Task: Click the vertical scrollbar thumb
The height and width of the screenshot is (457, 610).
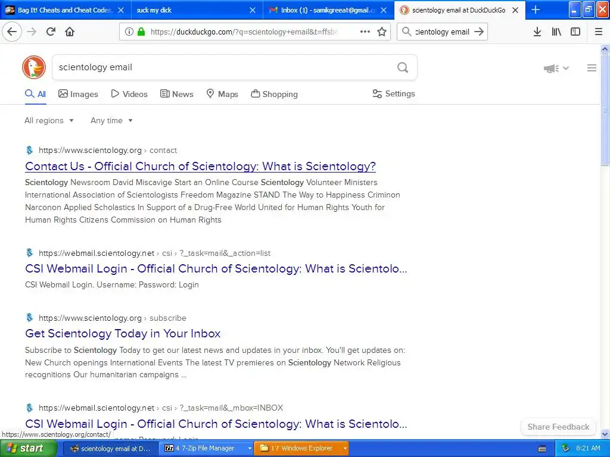Action: click(x=605, y=110)
